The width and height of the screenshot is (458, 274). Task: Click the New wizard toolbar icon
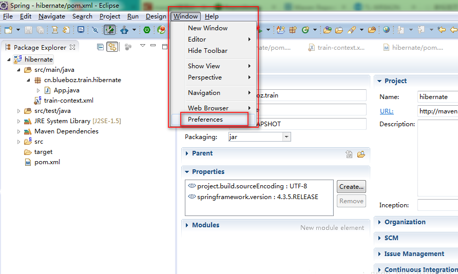[x=8, y=30]
